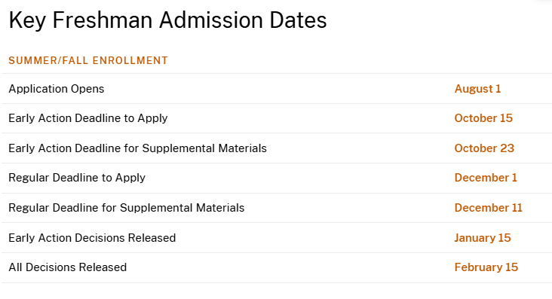Select the August 1 date
Viewport: 552px width, 299px height.
pos(477,89)
